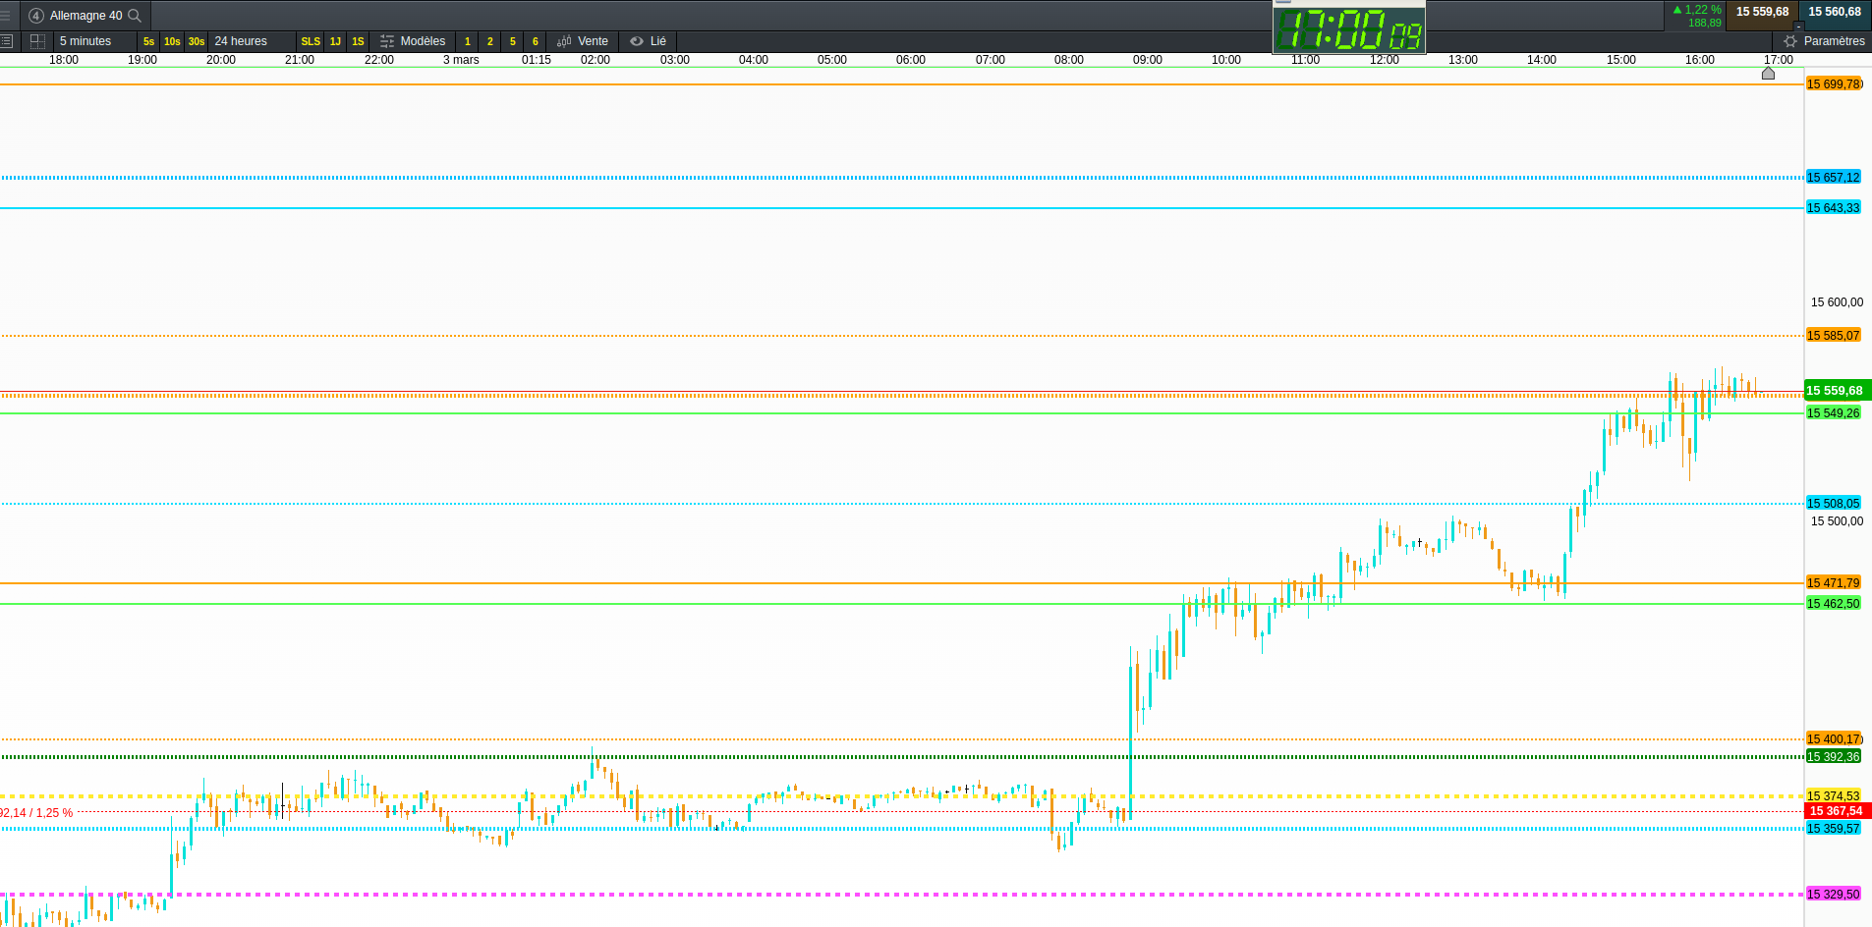Click the 15 367,54 red price label
This screenshot has height=927, width=1872.
(1838, 811)
